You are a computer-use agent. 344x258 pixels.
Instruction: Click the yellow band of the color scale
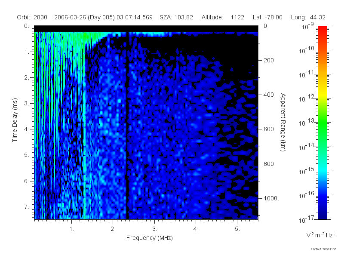click(322, 93)
